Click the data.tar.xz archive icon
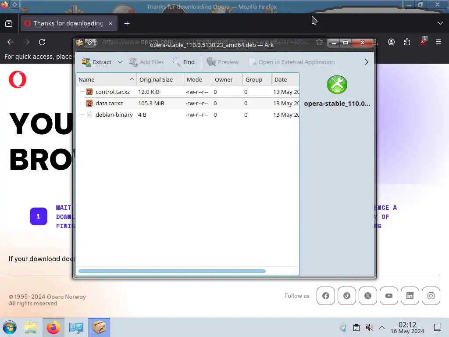 [89, 104]
